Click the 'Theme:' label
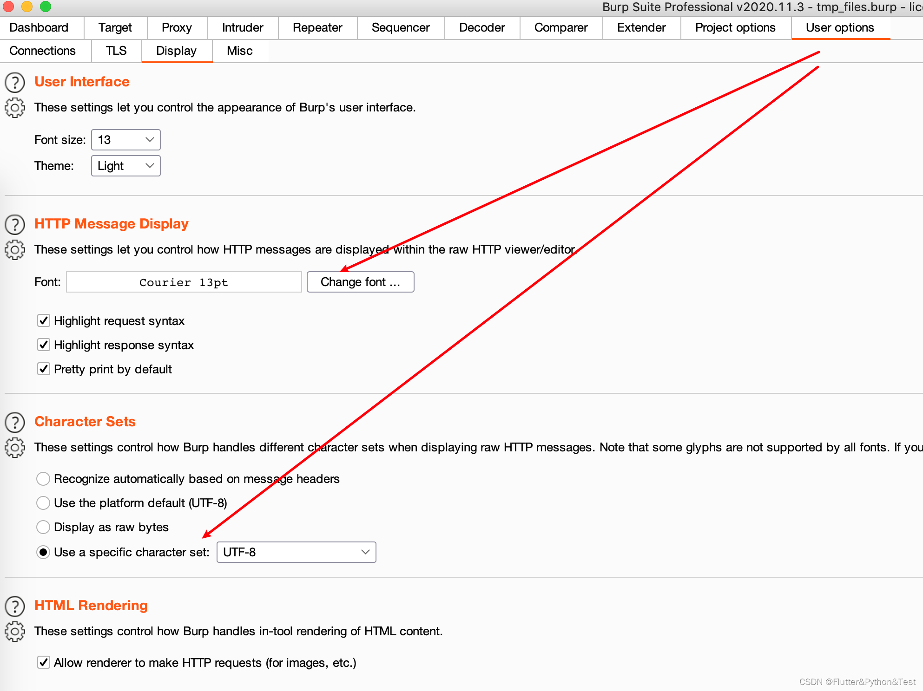 point(54,166)
